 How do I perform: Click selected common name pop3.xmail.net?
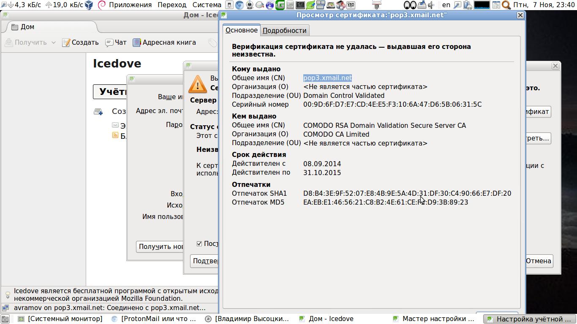(x=327, y=78)
